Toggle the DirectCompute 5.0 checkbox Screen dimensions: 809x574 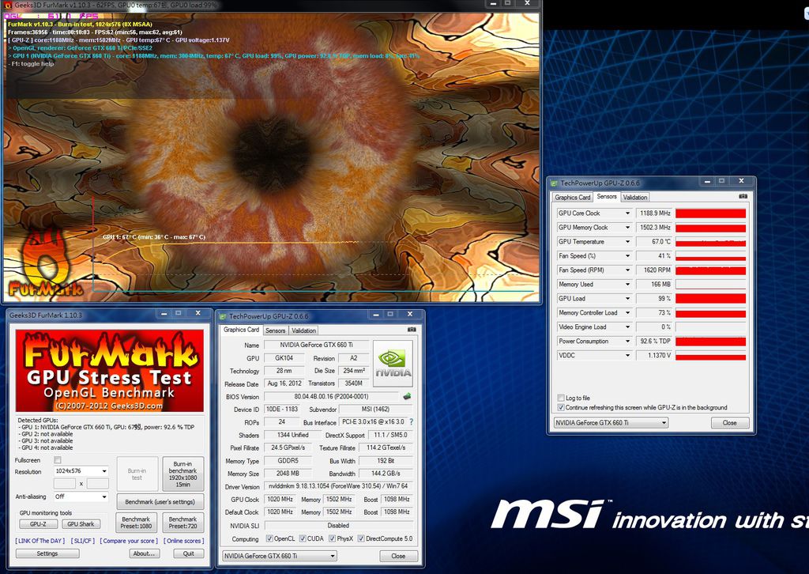point(361,538)
